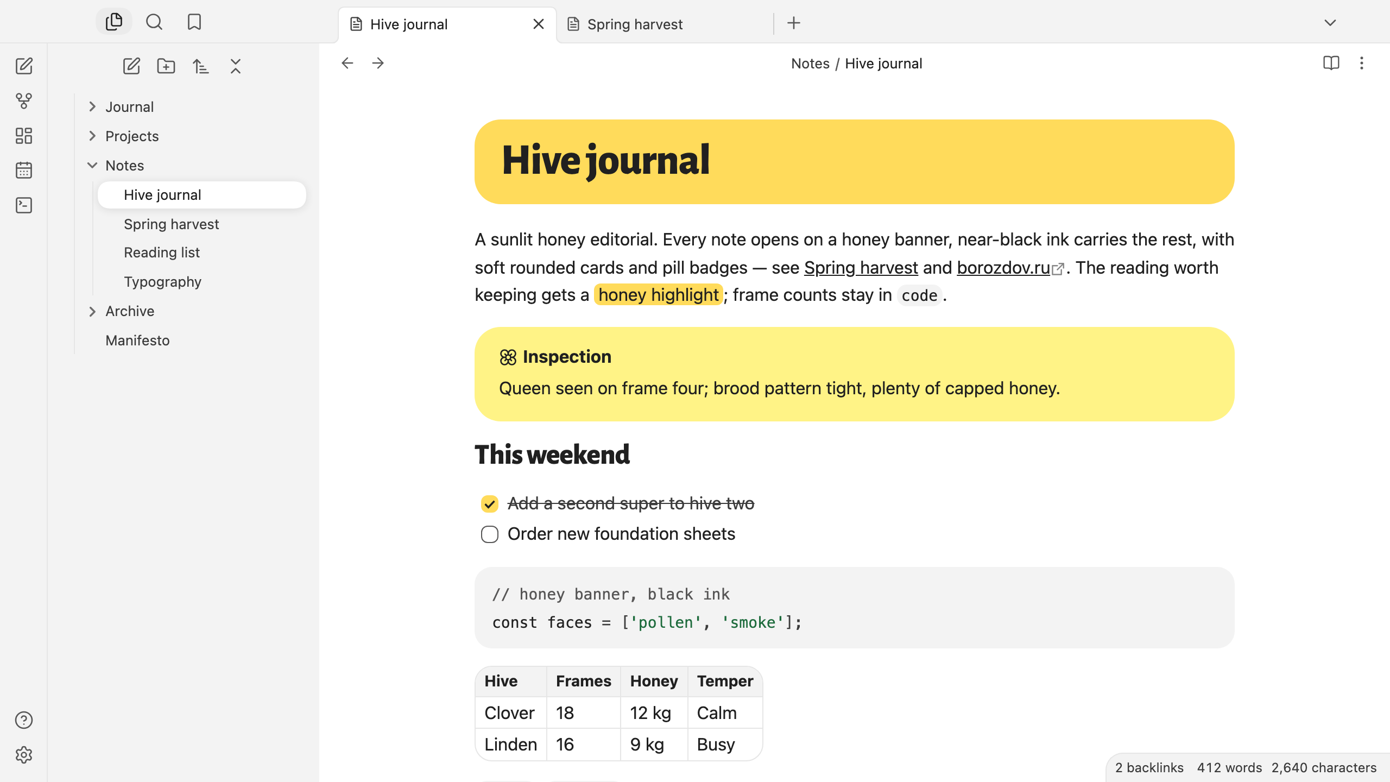This screenshot has width=1390, height=782.
Task: Open the search magnifier icon
Action: click(x=154, y=22)
